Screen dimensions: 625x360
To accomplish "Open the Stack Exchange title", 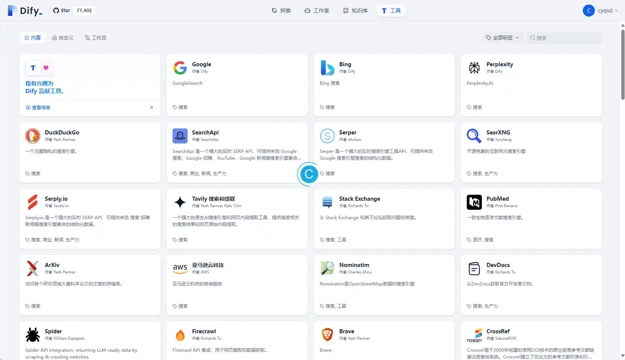I will pyautogui.click(x=359, y=199).
